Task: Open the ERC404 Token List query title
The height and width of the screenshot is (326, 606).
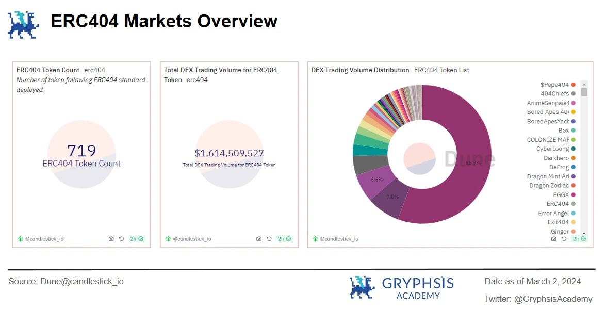Action: (441, 70)
